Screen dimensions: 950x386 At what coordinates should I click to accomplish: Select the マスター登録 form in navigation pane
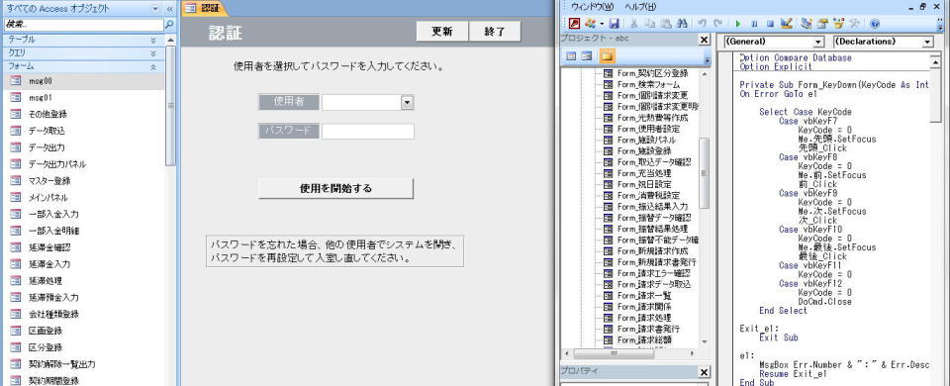click(83, 180)
